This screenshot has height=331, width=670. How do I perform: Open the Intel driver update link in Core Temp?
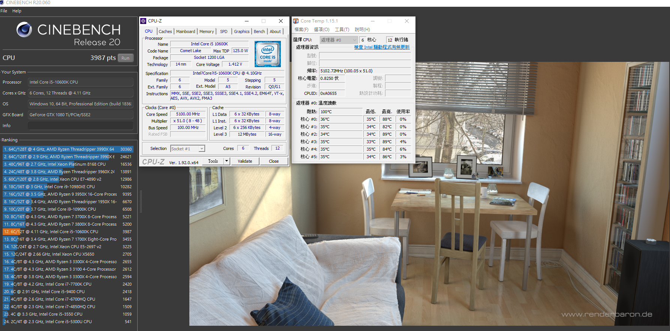[x=382, y=47]
